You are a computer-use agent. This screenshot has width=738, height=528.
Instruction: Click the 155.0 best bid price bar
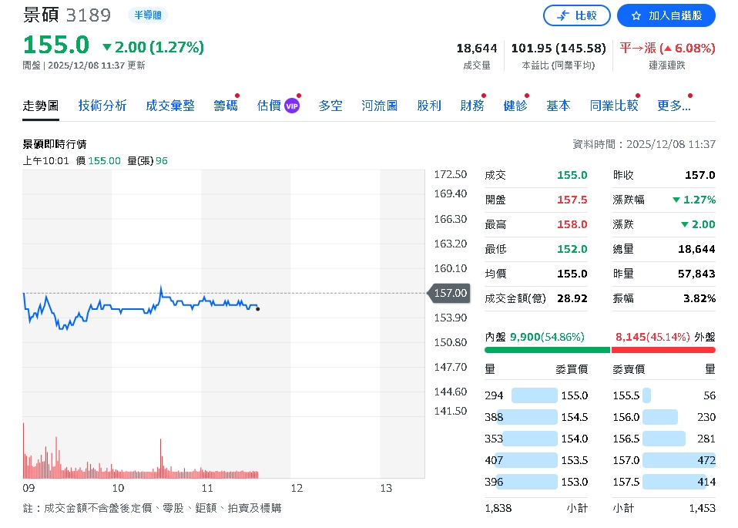pyautogui.click(x=534, y=395)
